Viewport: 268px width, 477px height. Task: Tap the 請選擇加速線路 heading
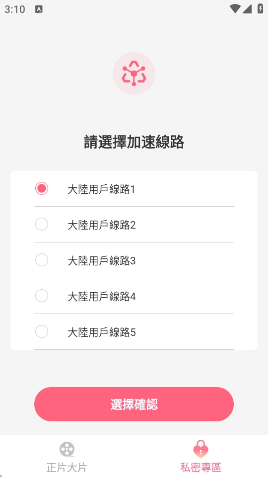pyautogui.click(x=134, y=143)
